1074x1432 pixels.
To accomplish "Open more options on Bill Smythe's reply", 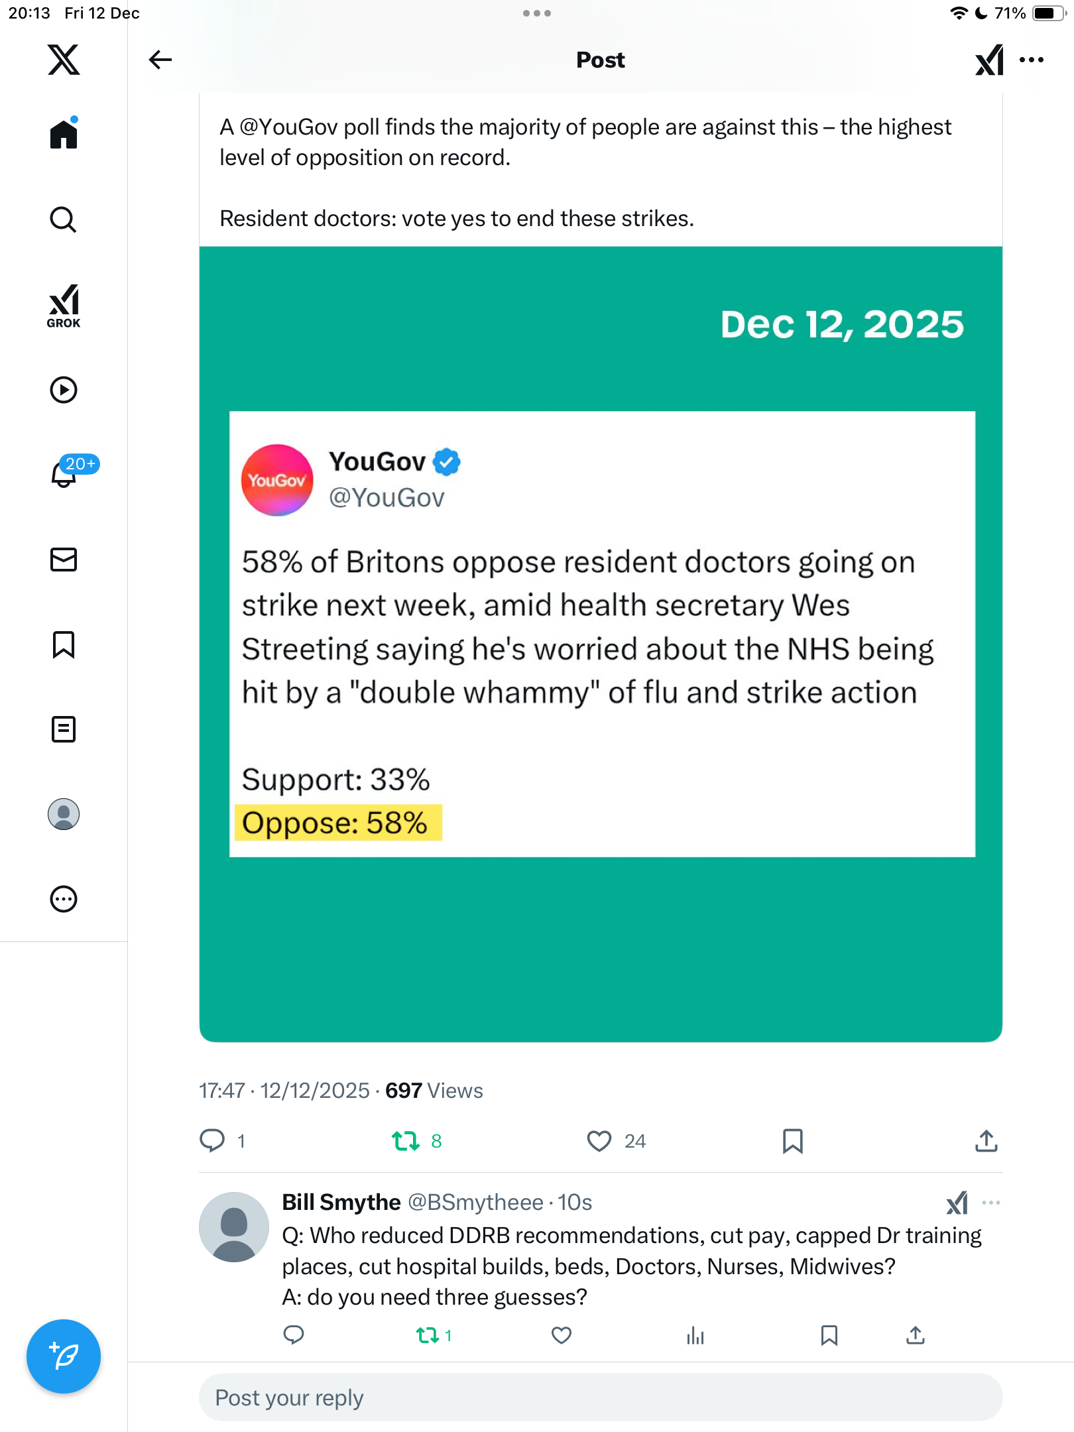I will coord(991,1203).
